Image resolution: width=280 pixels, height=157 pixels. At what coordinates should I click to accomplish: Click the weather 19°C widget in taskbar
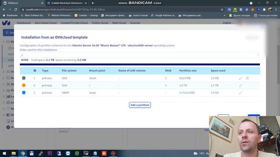(x=201, y=153)
